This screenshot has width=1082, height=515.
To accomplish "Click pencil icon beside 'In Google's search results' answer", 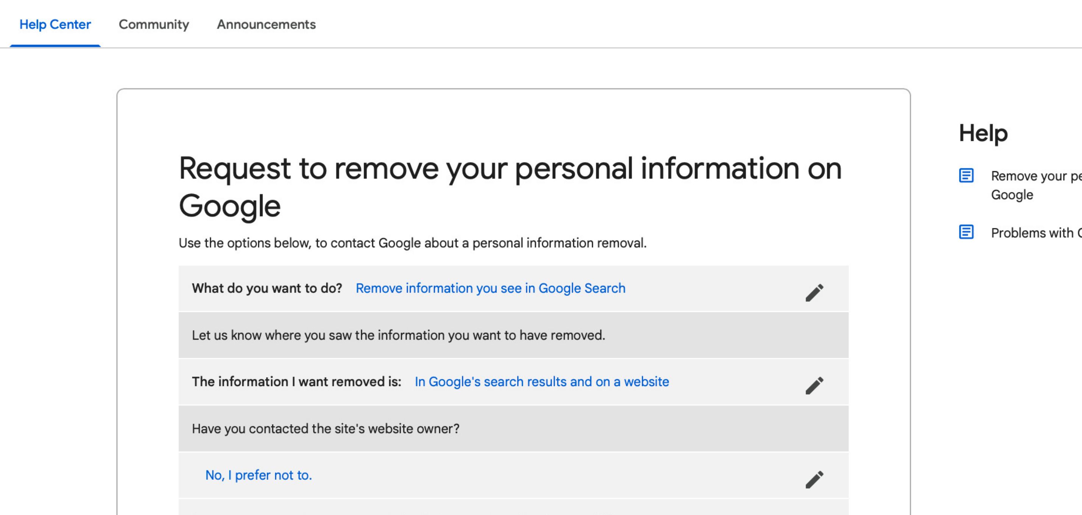I will click(814, 385).
